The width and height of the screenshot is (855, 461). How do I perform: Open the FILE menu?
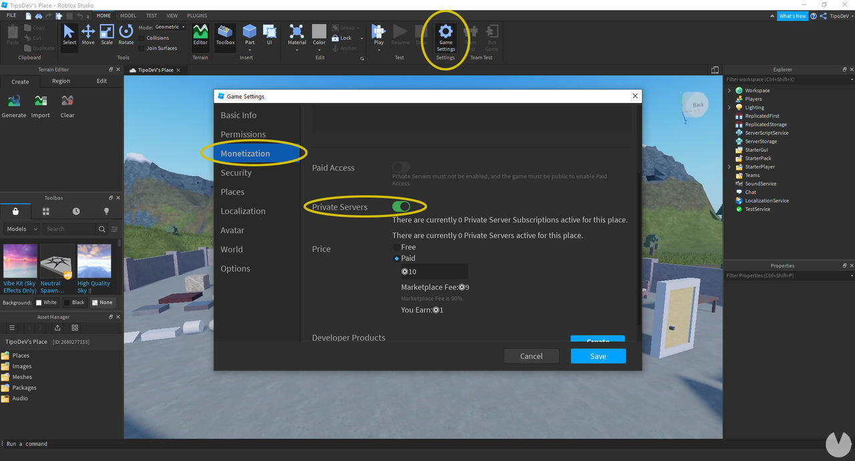point(11,15)
